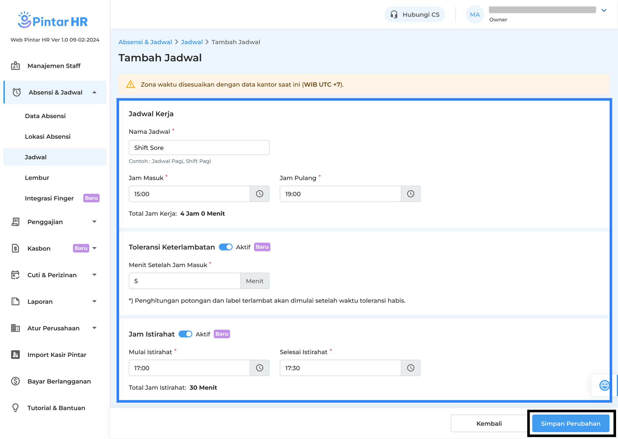Turn off the Jam Istirahat toggle
Image resolution: width=618 pixels, height=439 pixels.
pyautogui.click(x=185, y=334)
